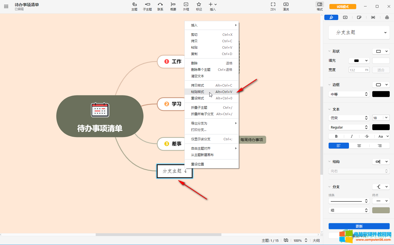Open the fill color dropdown

[359, 61]
